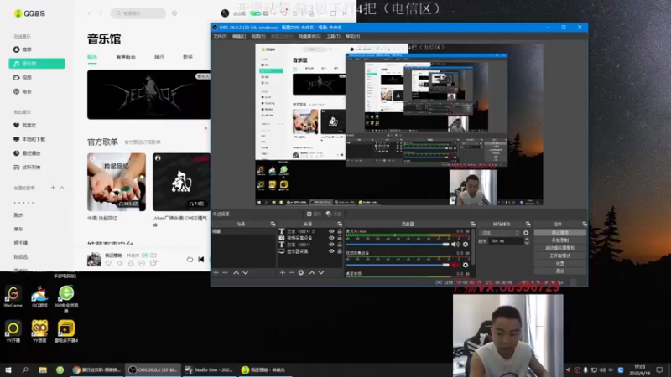Increase transition duration with up arrow
The height and width of the screenshot is (377, 671).
pos(527,240)
